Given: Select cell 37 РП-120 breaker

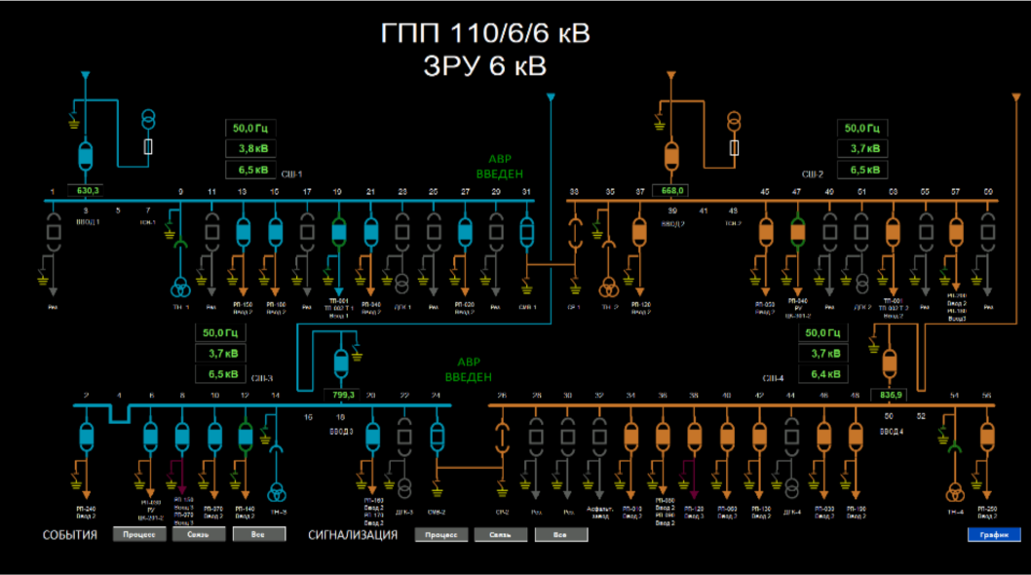Looking at the screenshot, I should (x=639, y=232).
